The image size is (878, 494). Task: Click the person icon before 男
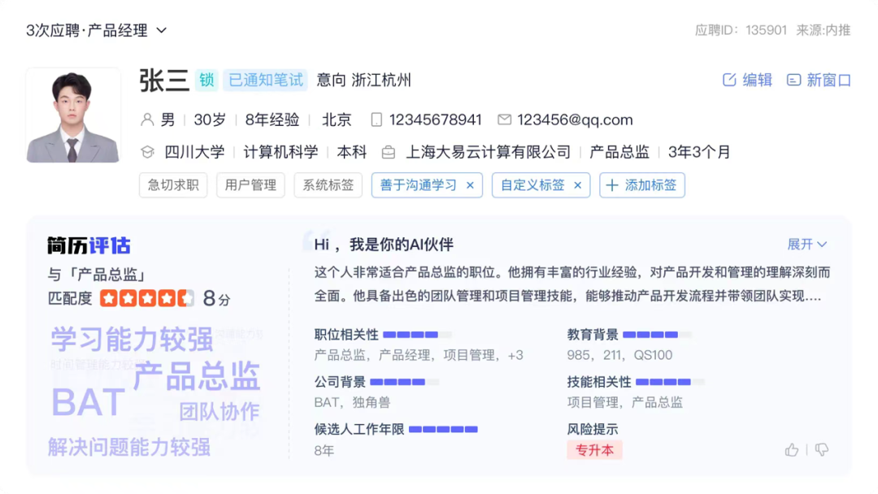coord(146,119)
